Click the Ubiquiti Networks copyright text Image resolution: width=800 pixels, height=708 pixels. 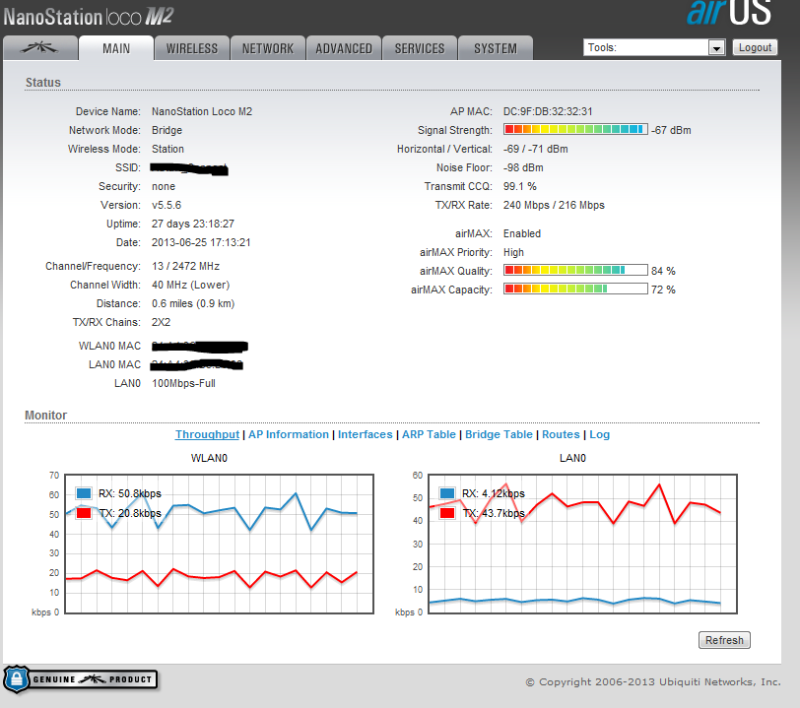(x=653, y=682)
